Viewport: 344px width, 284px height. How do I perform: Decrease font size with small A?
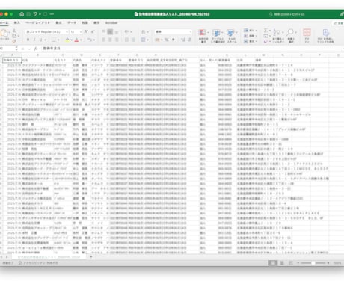point(93,32)
